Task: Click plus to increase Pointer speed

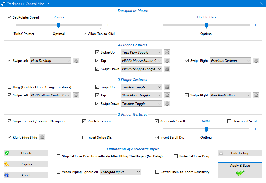Action: (108, 25)
